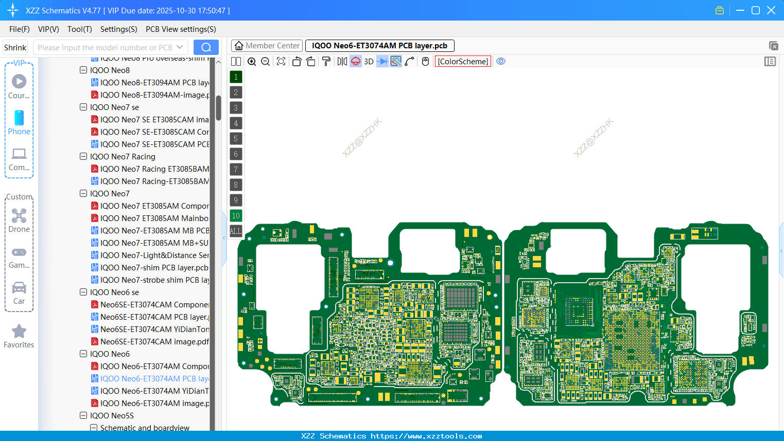Image resolution: width=784 pixels, height=441 pixels.
Task: Open the paint roller coloring tool
Action: 327,61
